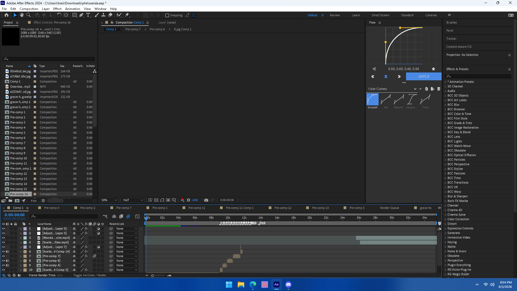Select the Zoom tool in toolbar

(29, 15)
